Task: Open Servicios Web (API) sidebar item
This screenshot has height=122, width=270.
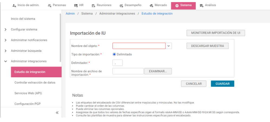Action: pyautogui.click(x=28, y=93)
